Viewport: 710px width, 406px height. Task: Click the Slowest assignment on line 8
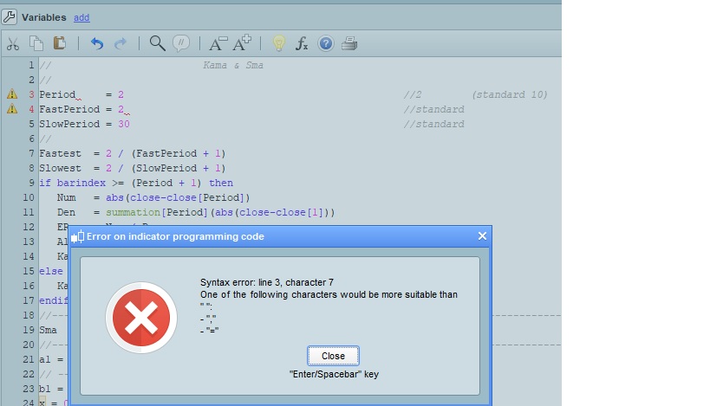click(133, 168)
